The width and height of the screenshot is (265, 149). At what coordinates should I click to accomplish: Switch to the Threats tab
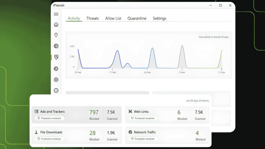pyautogui.click(x=92, y=18)
